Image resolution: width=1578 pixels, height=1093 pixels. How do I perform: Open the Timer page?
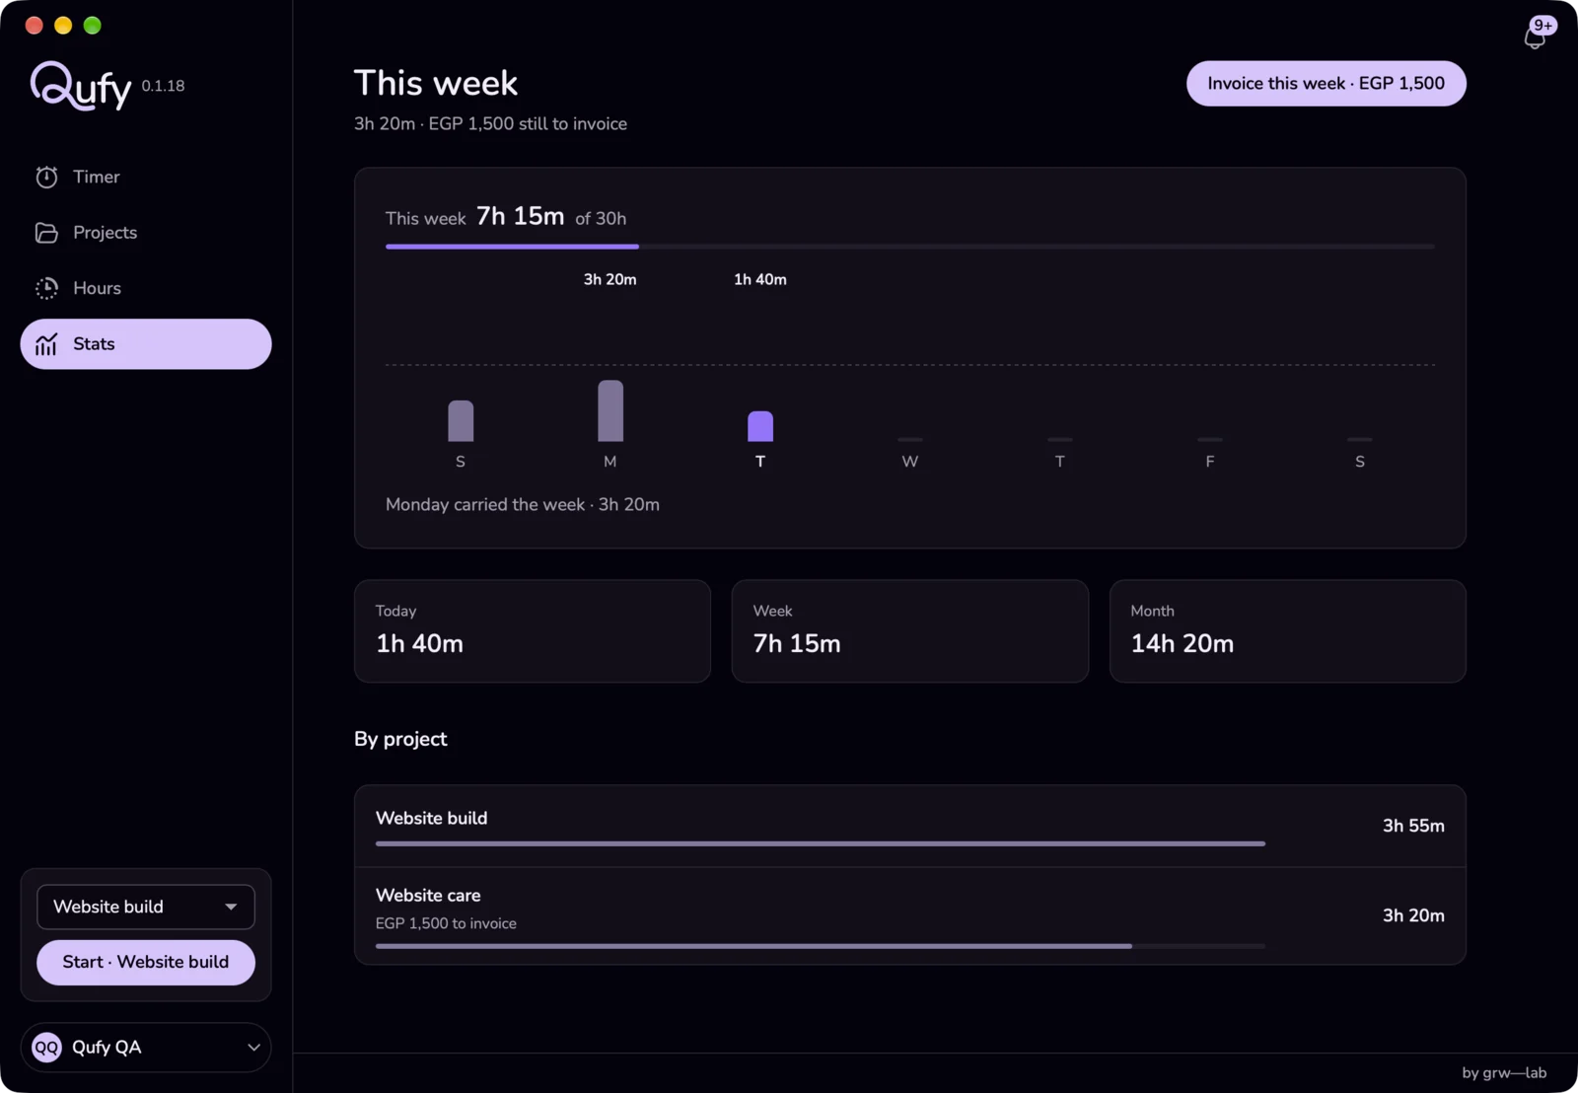pos(145,177)
